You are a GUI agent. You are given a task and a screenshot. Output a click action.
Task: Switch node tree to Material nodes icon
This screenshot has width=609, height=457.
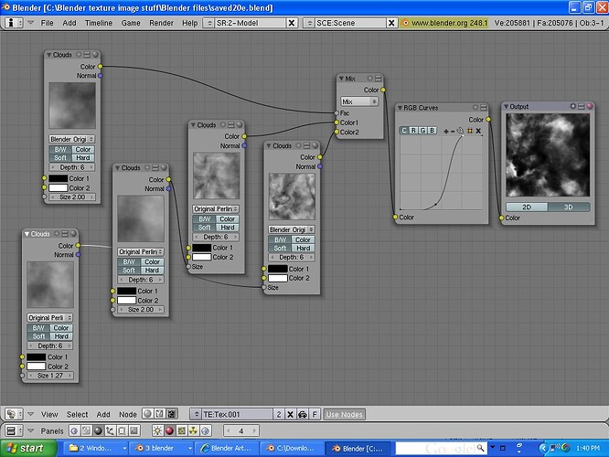tap(147, 414)
